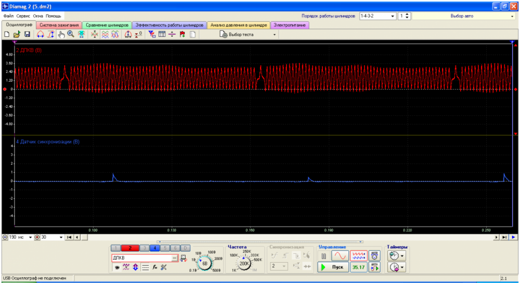Adjust the Частота 200K frequency knob

(x=245, y=262)
